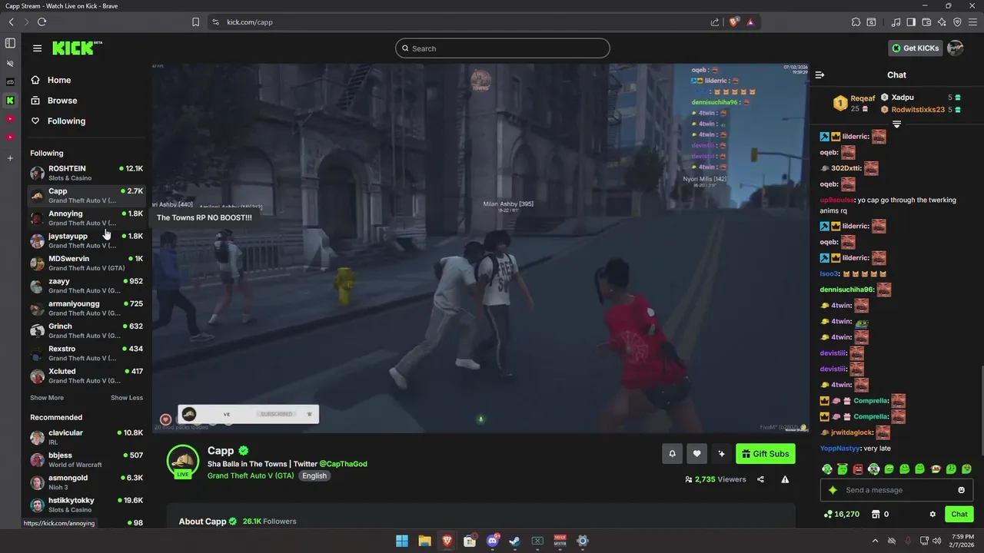Click the English language tag
The height and width of the screenshot is (553, 984).
point(314,475)
